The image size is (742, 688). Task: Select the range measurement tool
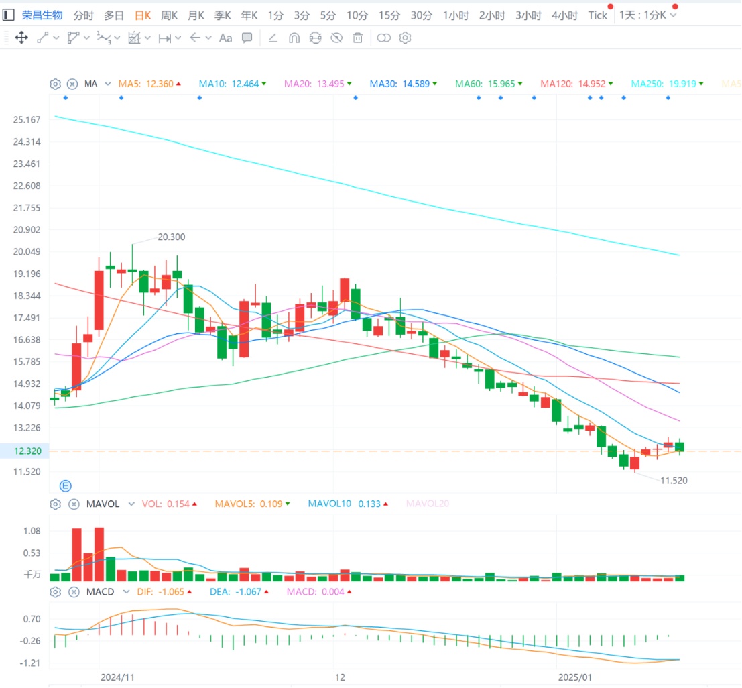click(165, 38)
